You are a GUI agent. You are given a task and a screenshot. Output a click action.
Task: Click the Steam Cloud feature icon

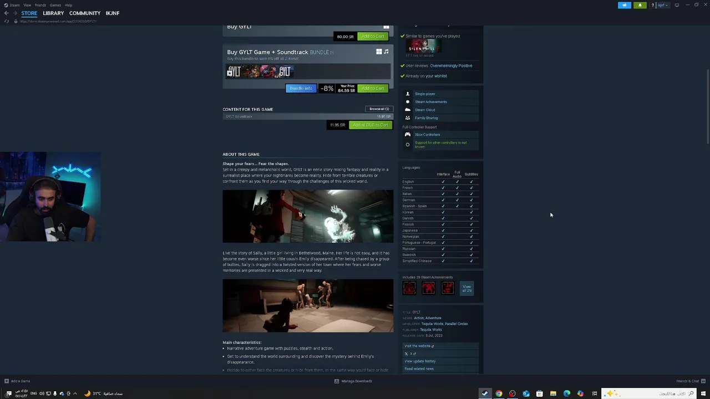pos(408,110)
